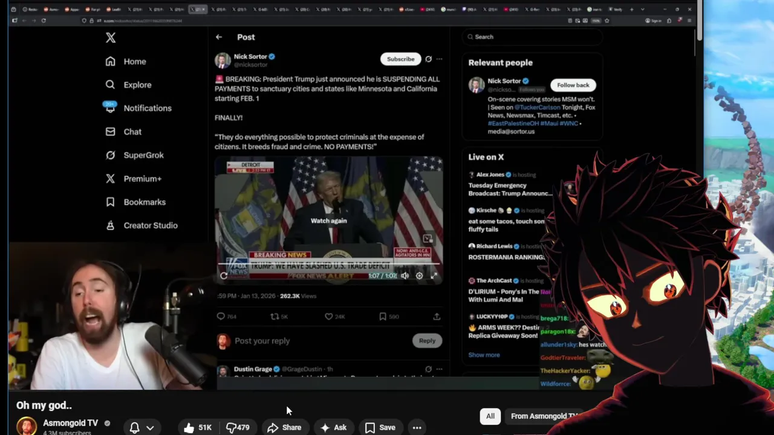Open YouTube more actions ellipsis
774x435 pixels.
tap(417, 428)
